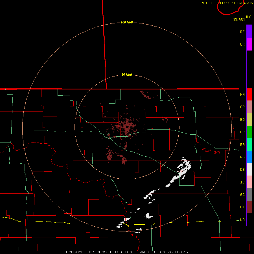The width and height of the screenshot is (254, 254).
Task: Click the GC gray legend swatch
Action: pyautogui.click(x=249, y=194)
